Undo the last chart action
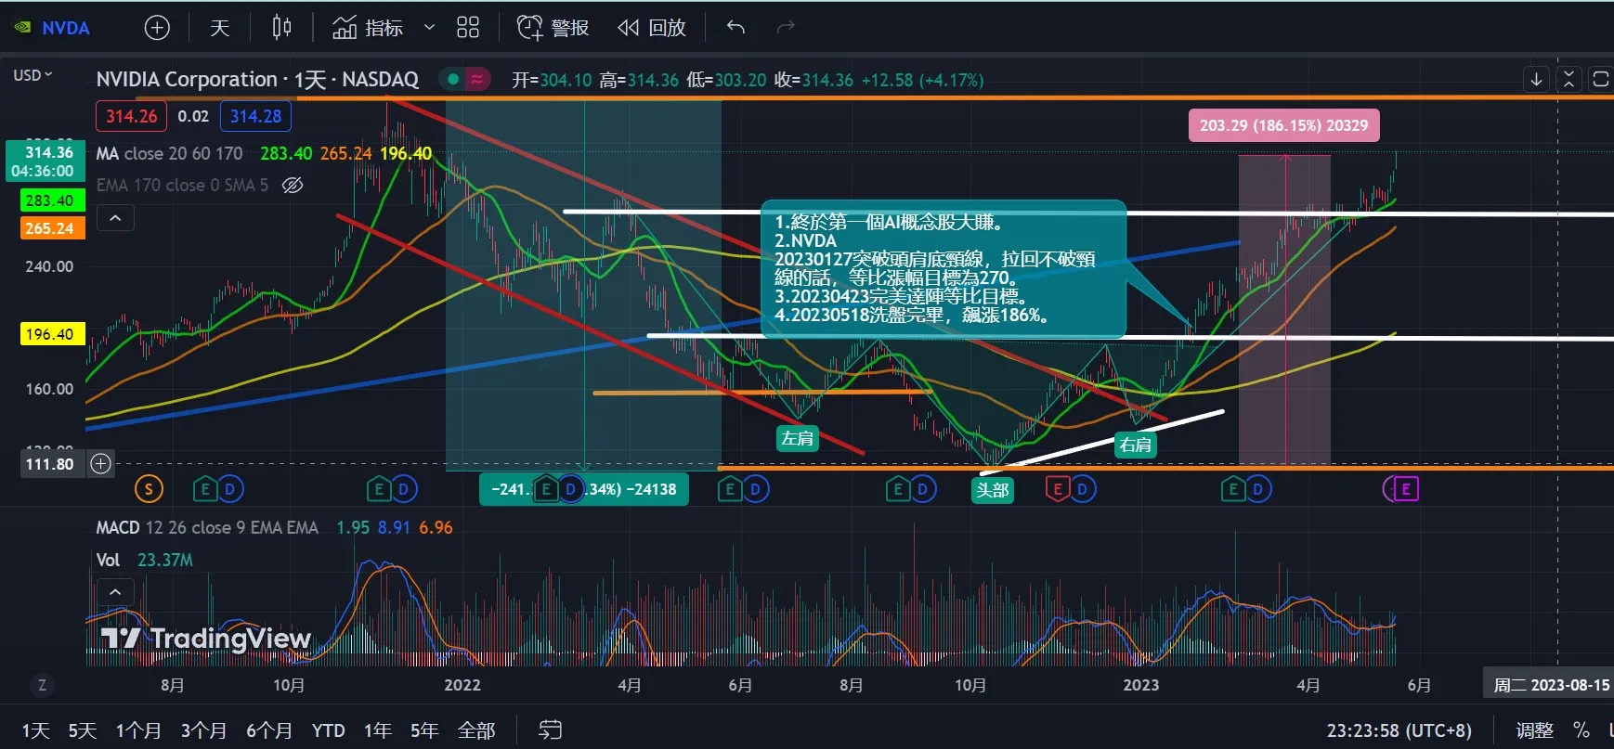The image size is (1614, 749). [735, 28]
